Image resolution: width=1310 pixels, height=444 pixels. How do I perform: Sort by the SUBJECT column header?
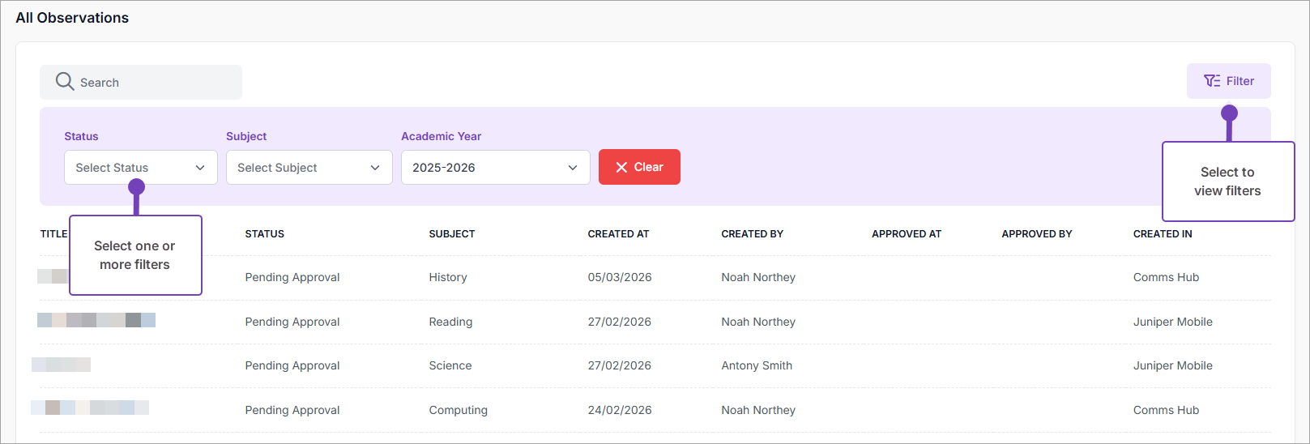pos(451,234)
